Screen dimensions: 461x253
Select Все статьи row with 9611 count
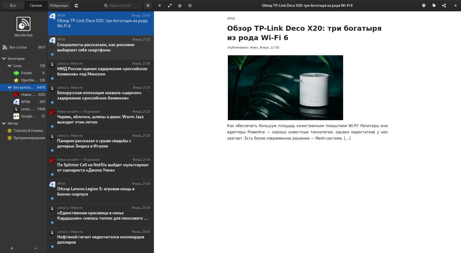click(23, 47)
